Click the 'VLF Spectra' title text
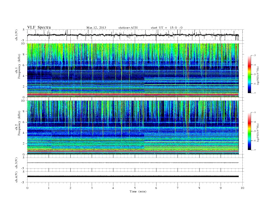 pyautogui.click(x=39, y=27)
